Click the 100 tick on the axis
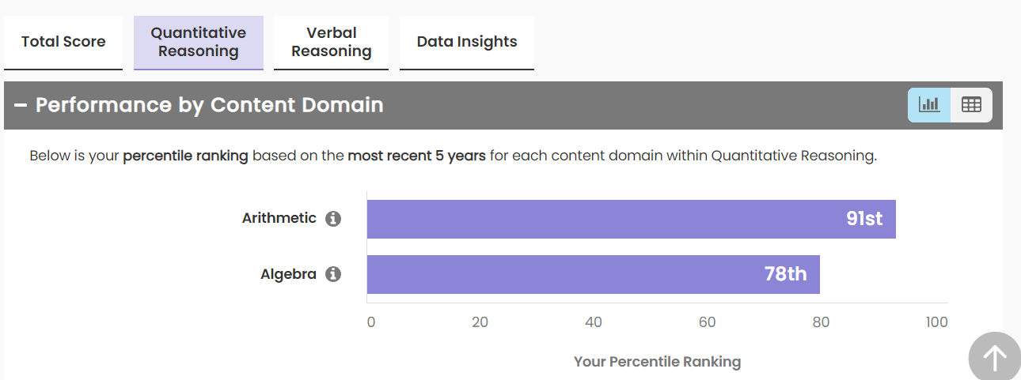Viewport: 1021px width, 380px height. tap(936, 322)
